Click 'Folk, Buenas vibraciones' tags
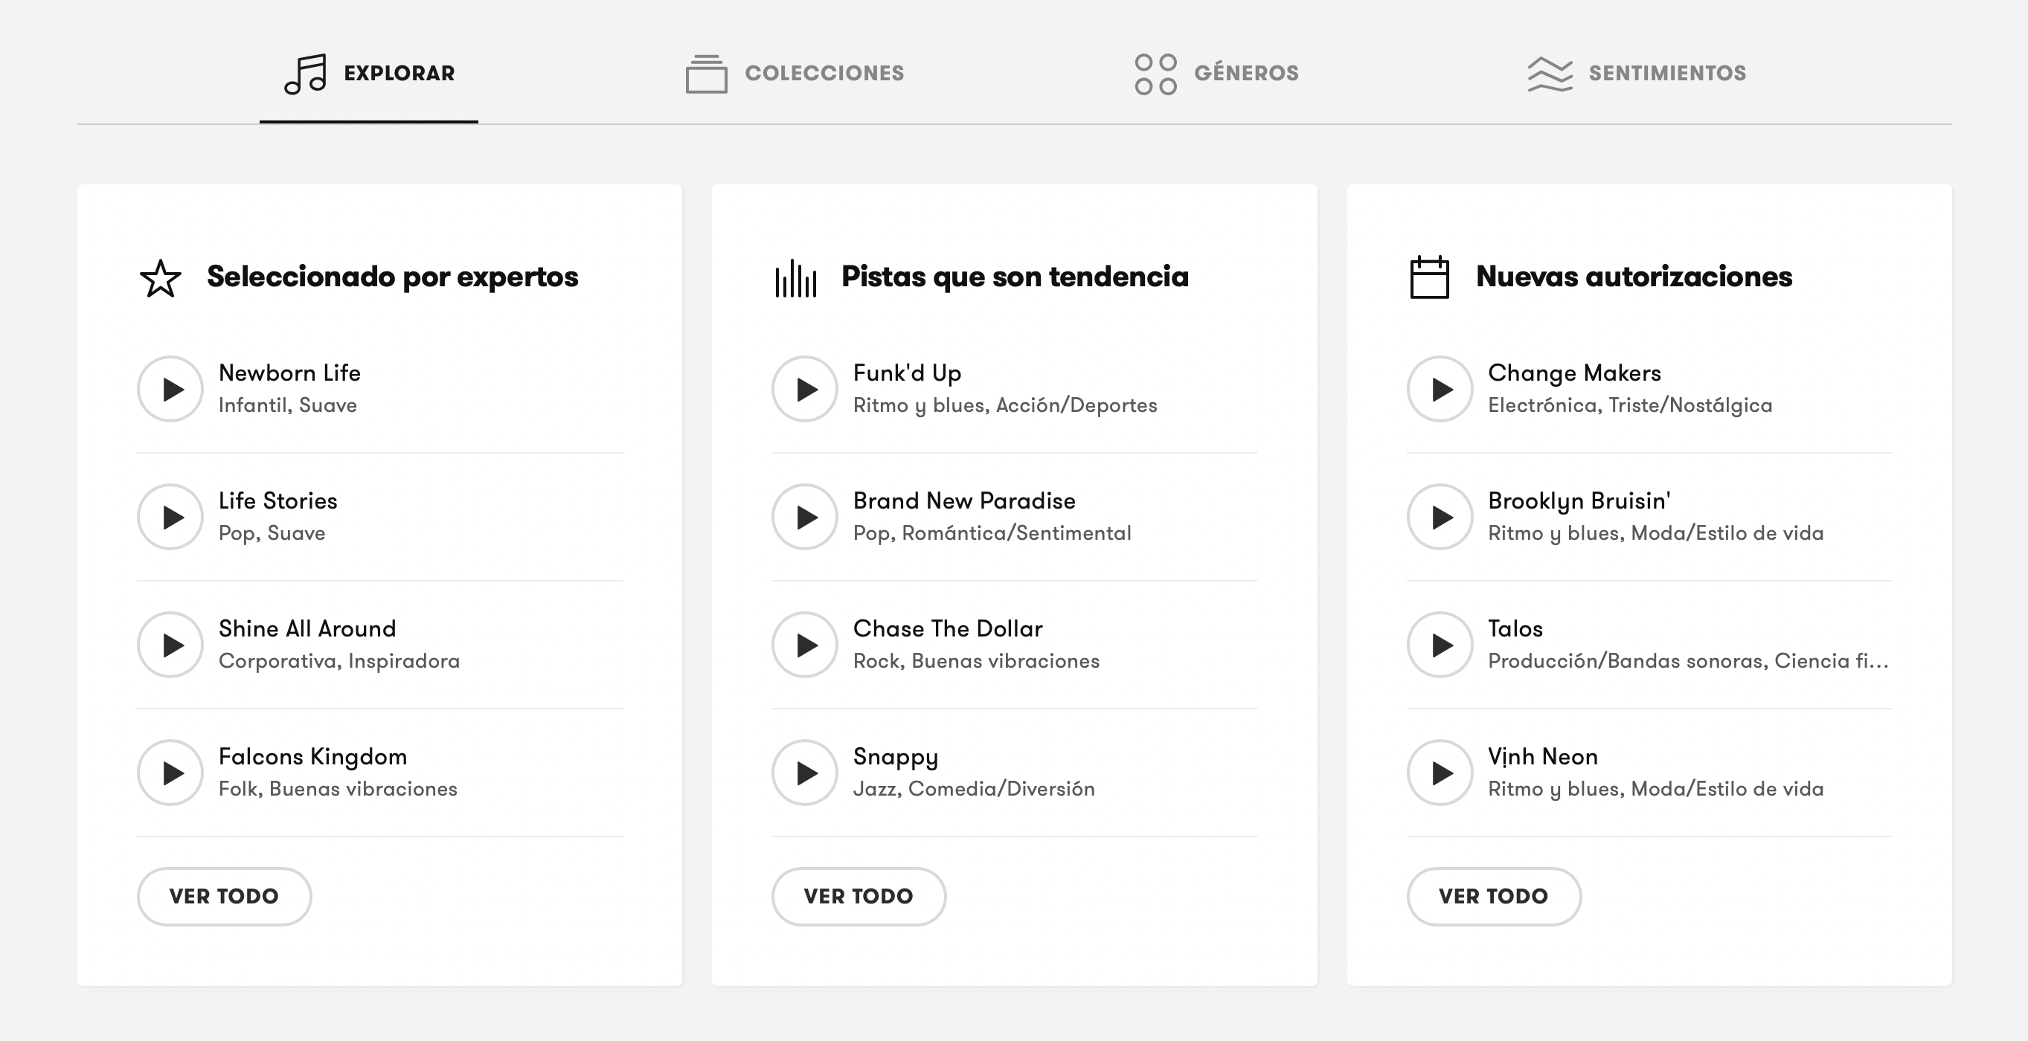Viewport: 2028px width, 1041px height. coord(338,789)
